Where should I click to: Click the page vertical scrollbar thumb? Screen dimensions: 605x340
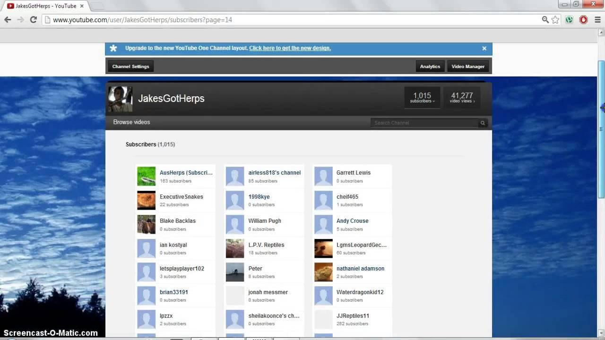click(602, 129)
